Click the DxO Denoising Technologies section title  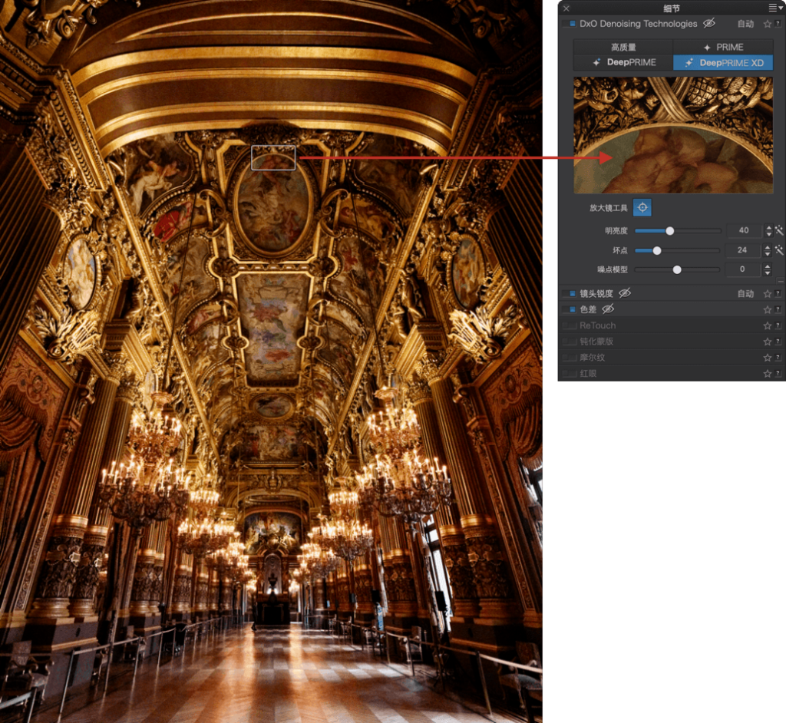click(638, 24)
